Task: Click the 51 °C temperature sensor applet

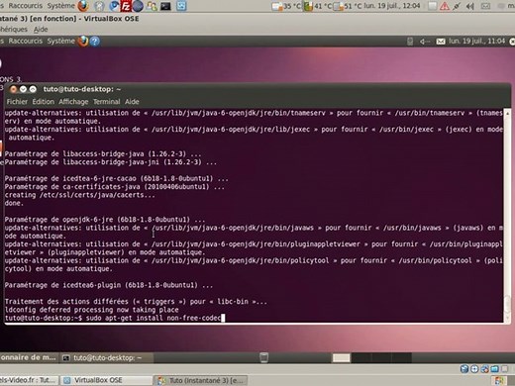Action: (x=348, y=6)
